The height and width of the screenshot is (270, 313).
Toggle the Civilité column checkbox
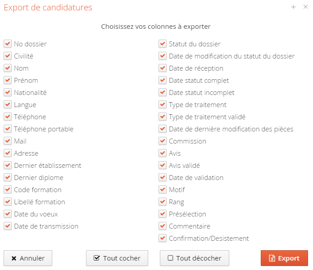point(8,56)
